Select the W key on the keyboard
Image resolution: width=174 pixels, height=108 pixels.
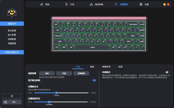[70, 30]
